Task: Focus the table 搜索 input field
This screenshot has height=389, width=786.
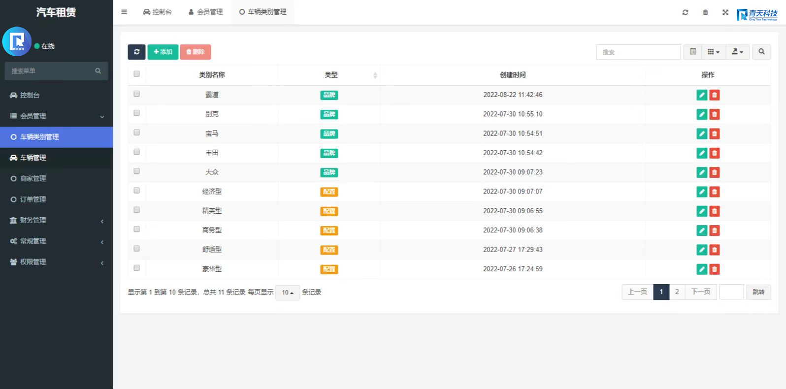Action: click(x=638, y=52)
